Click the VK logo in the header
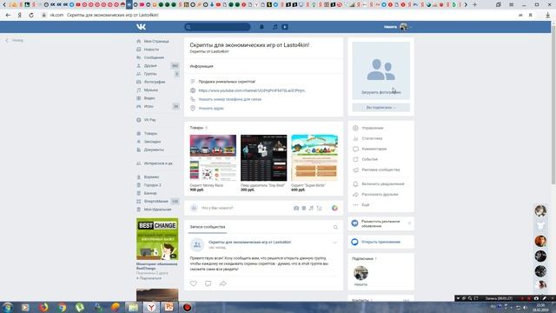Screen dimensions: 556x313 click(141, 27)
